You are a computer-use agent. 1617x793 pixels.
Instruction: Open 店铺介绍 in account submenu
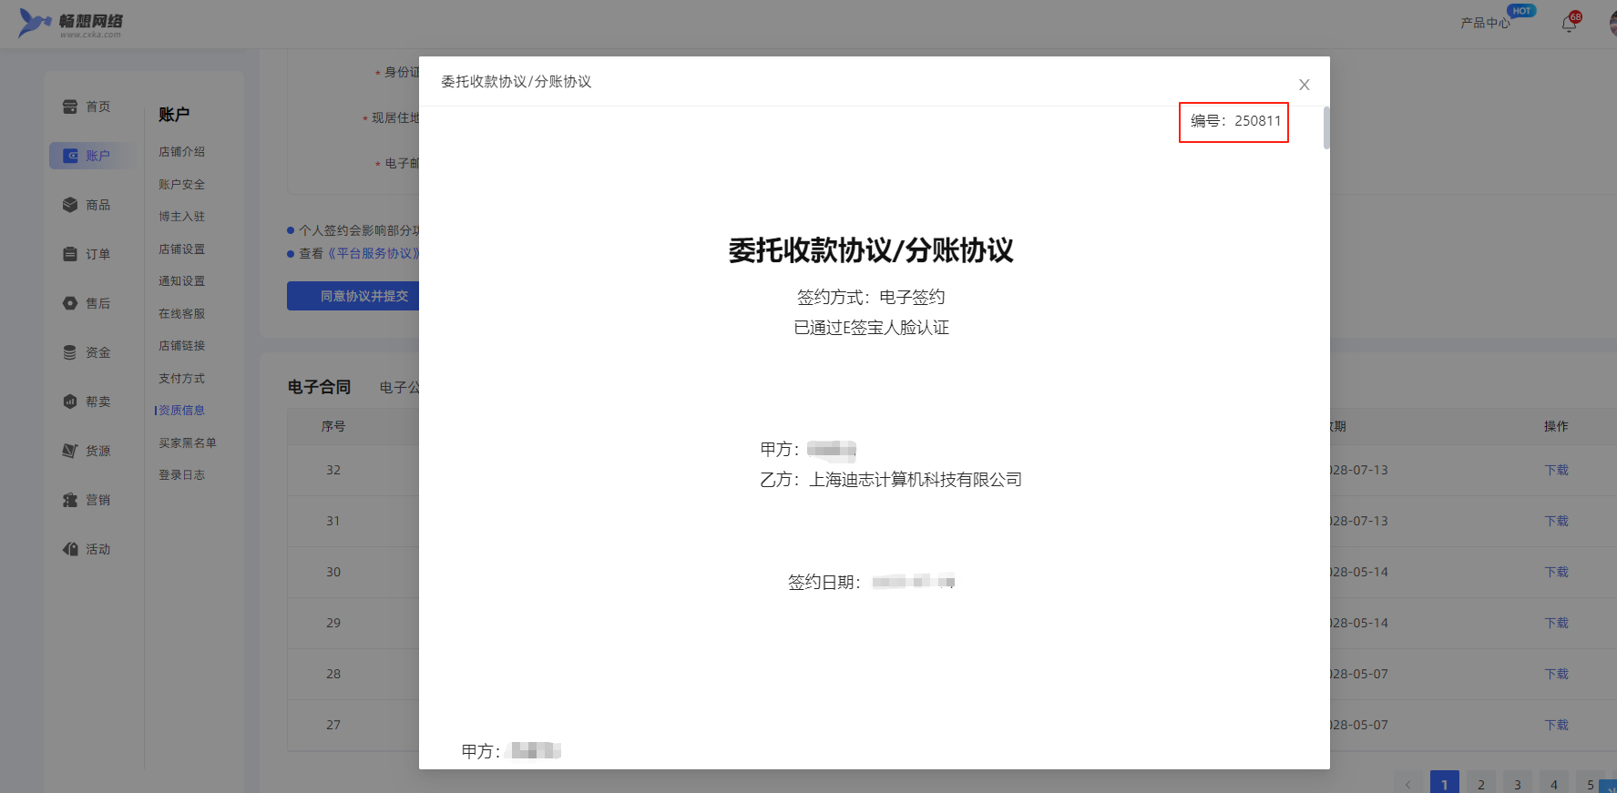pyautogui.click(x=181, y=152)
